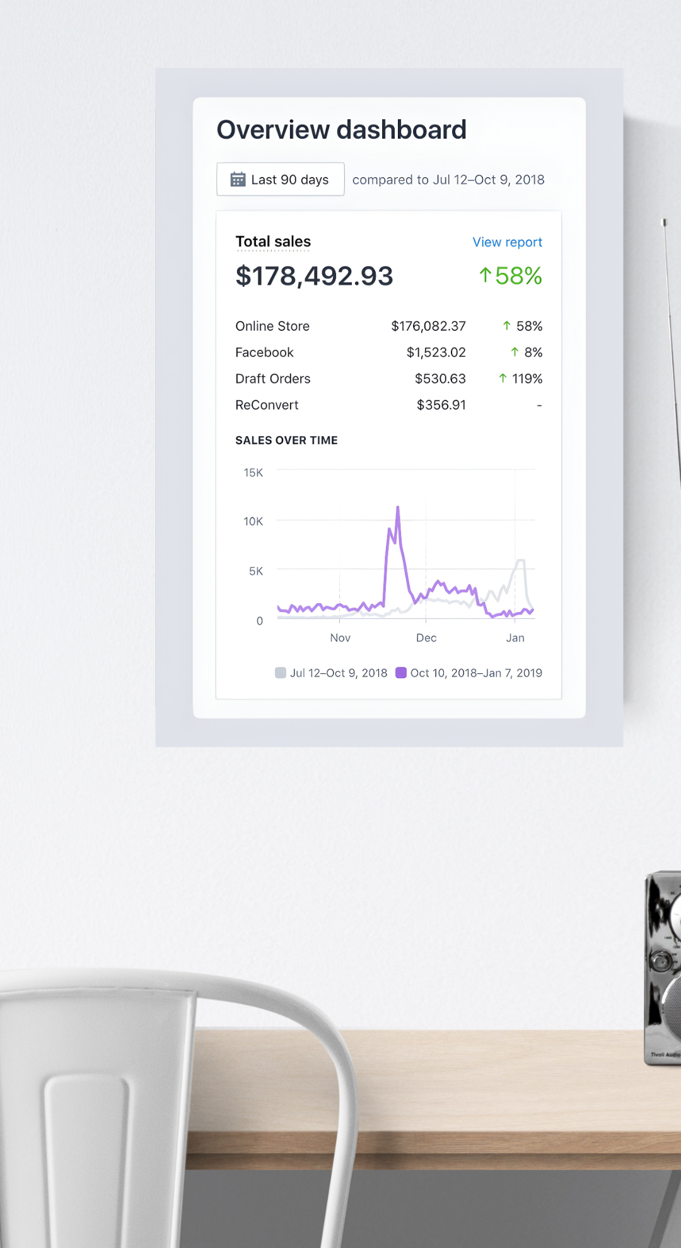Click the tallest purple peak in chart
The height and width of the screenshot is (1248, 681).
(x=398, y=508)
